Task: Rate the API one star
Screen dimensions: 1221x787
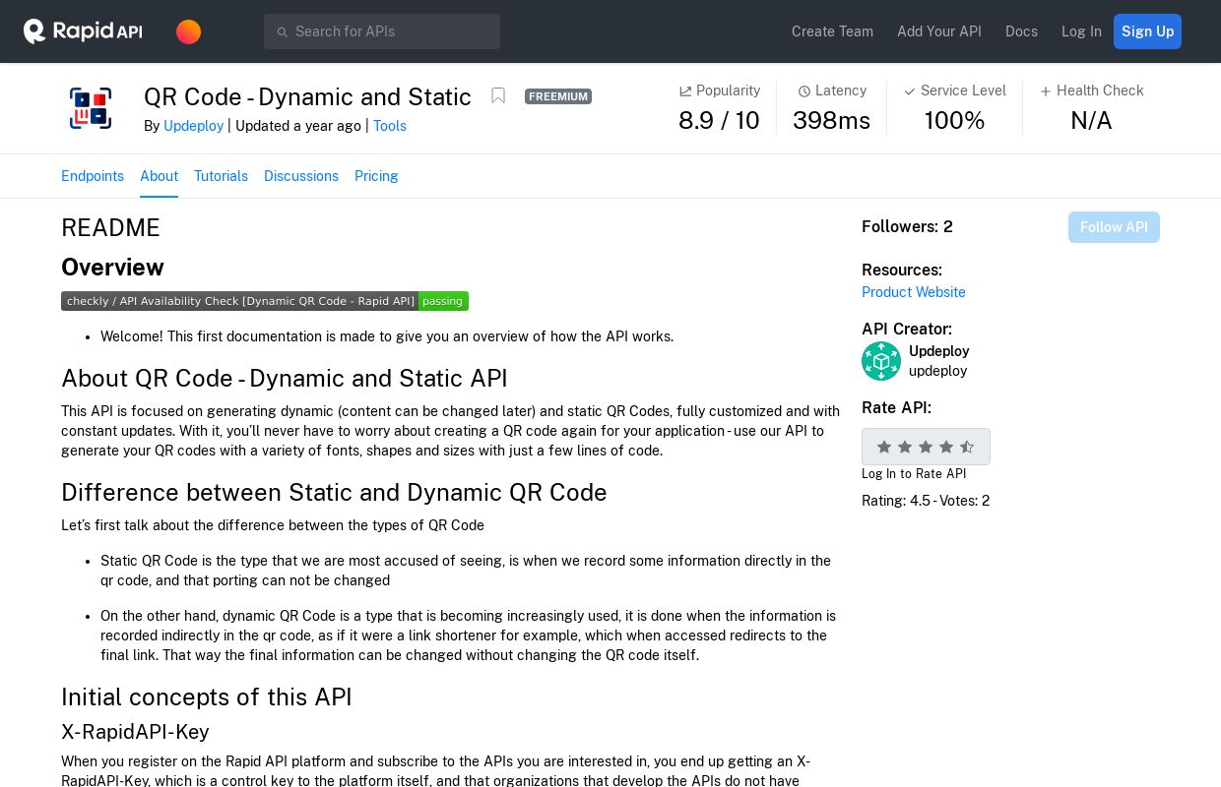Action: (x=884, y=447)
